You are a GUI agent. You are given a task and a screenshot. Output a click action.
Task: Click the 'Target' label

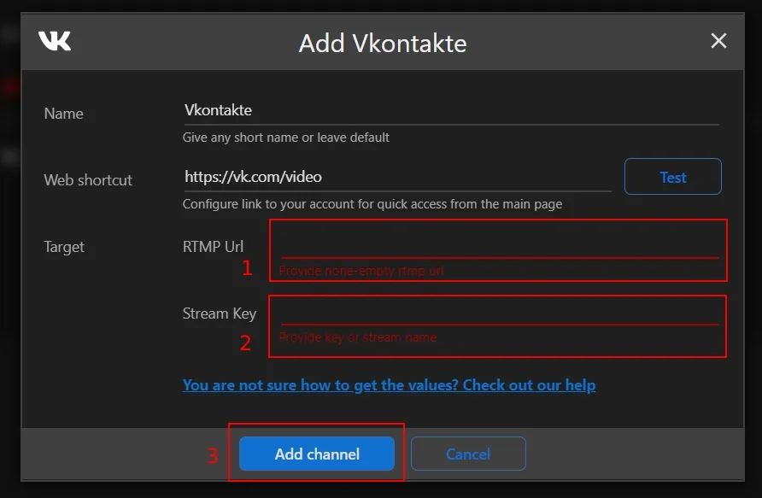click(64, 248)
